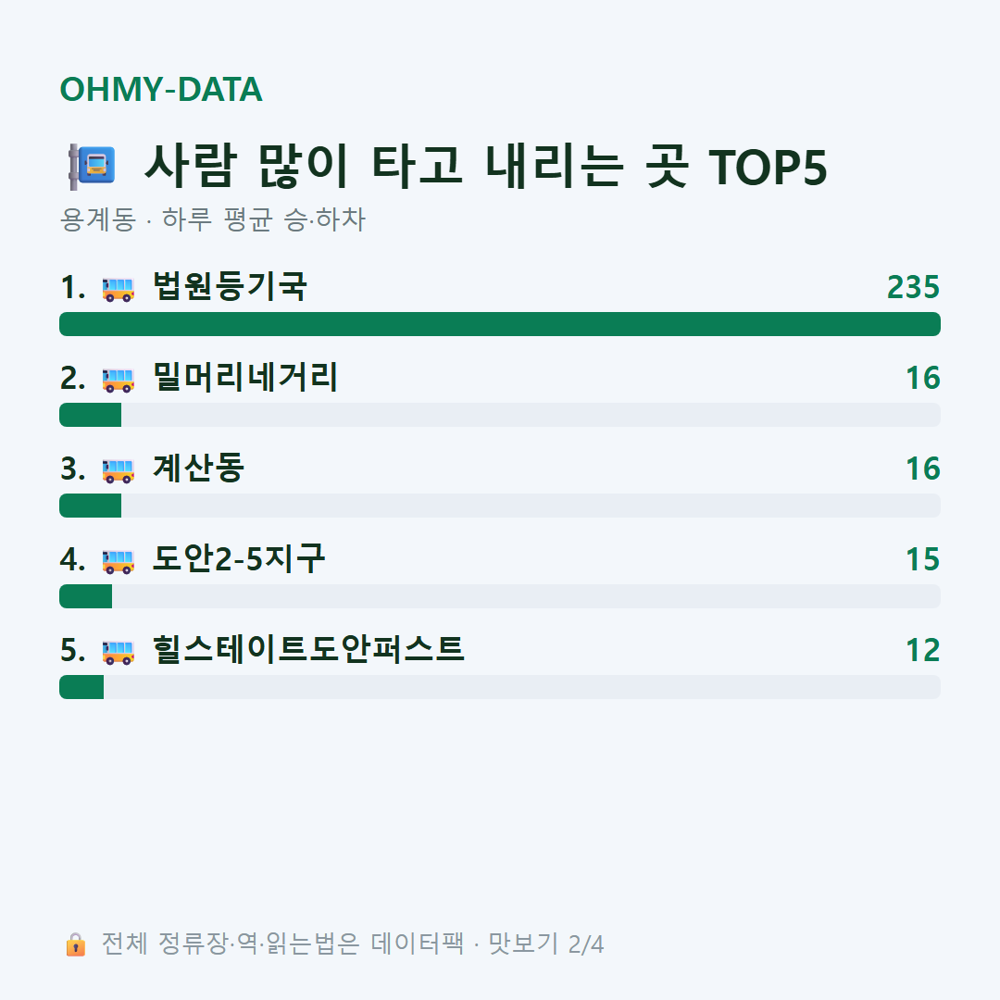Click the bus icon next to 도안2-5지구
Viewport: 1000px width, 1000px height.
pyautogui.click(x=119, y=561)
